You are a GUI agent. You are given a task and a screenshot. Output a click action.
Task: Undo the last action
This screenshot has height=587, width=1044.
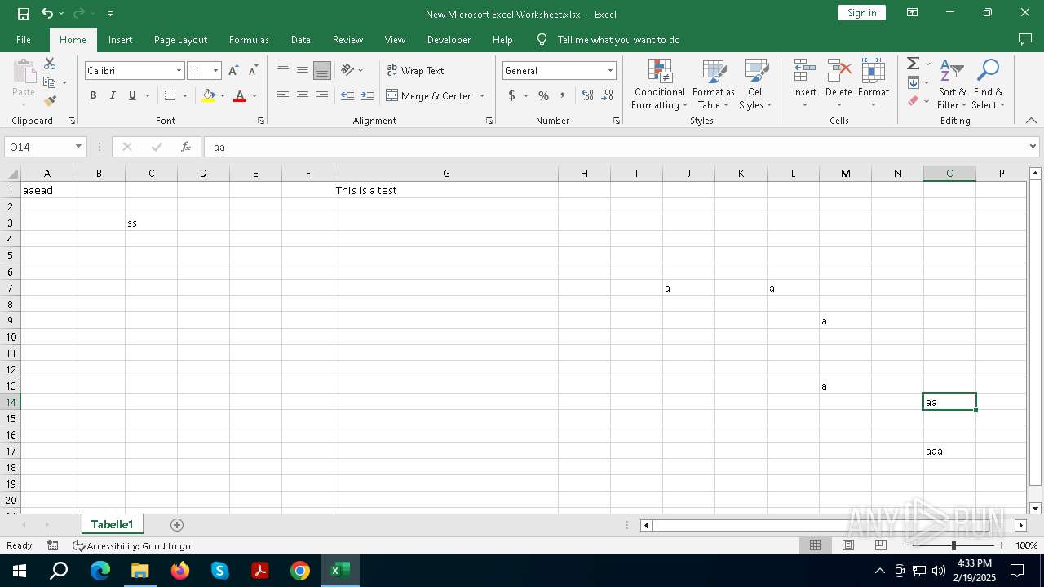47,13
